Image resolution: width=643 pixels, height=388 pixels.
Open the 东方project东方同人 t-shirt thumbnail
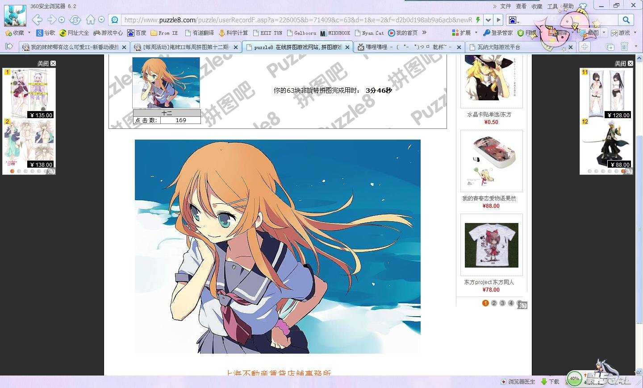(492, 245)
